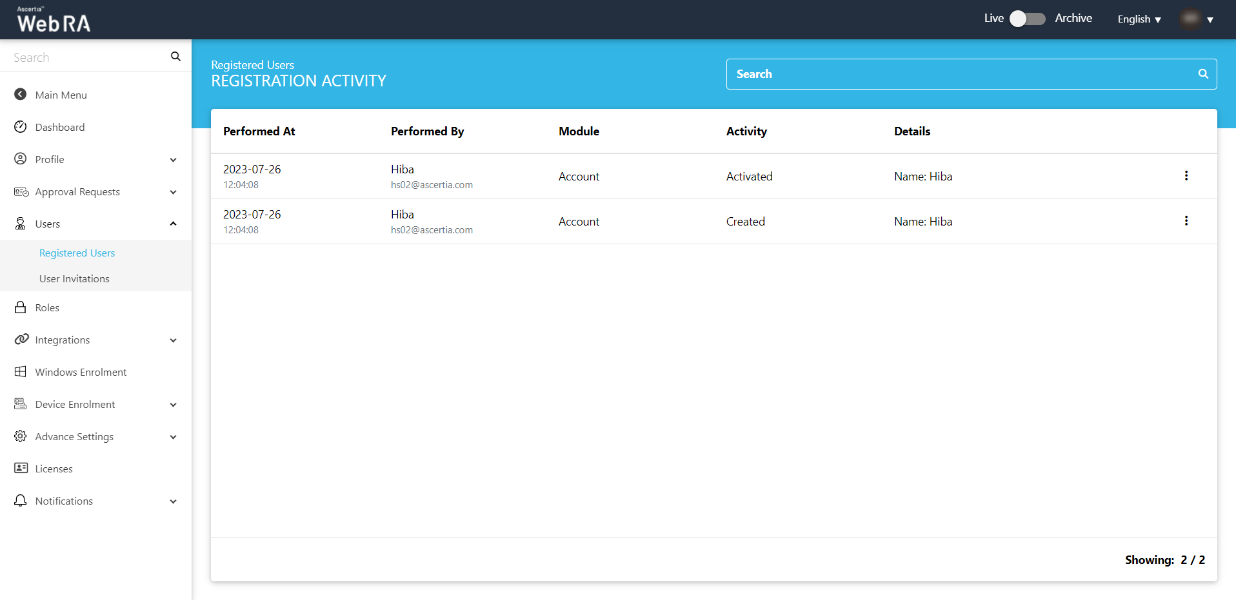Expand the Notifications chevron
1236x600 pixels.
point(173,501)
